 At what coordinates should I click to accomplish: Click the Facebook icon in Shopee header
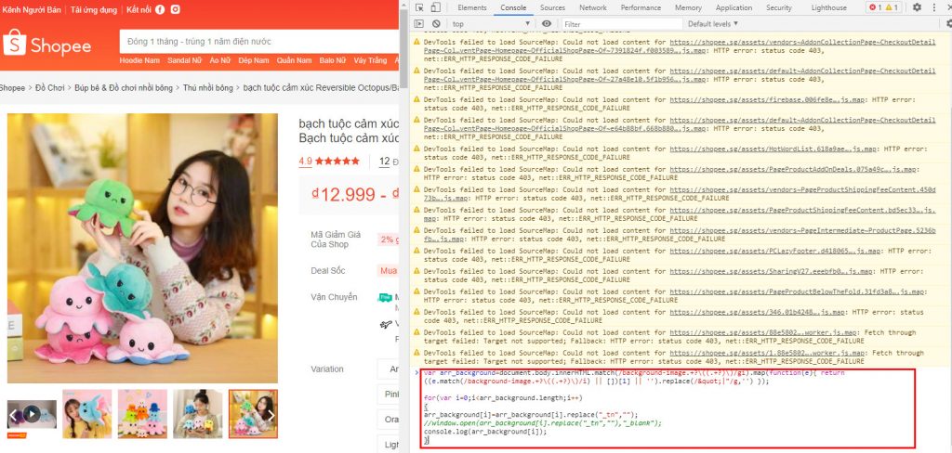point(160,9)
